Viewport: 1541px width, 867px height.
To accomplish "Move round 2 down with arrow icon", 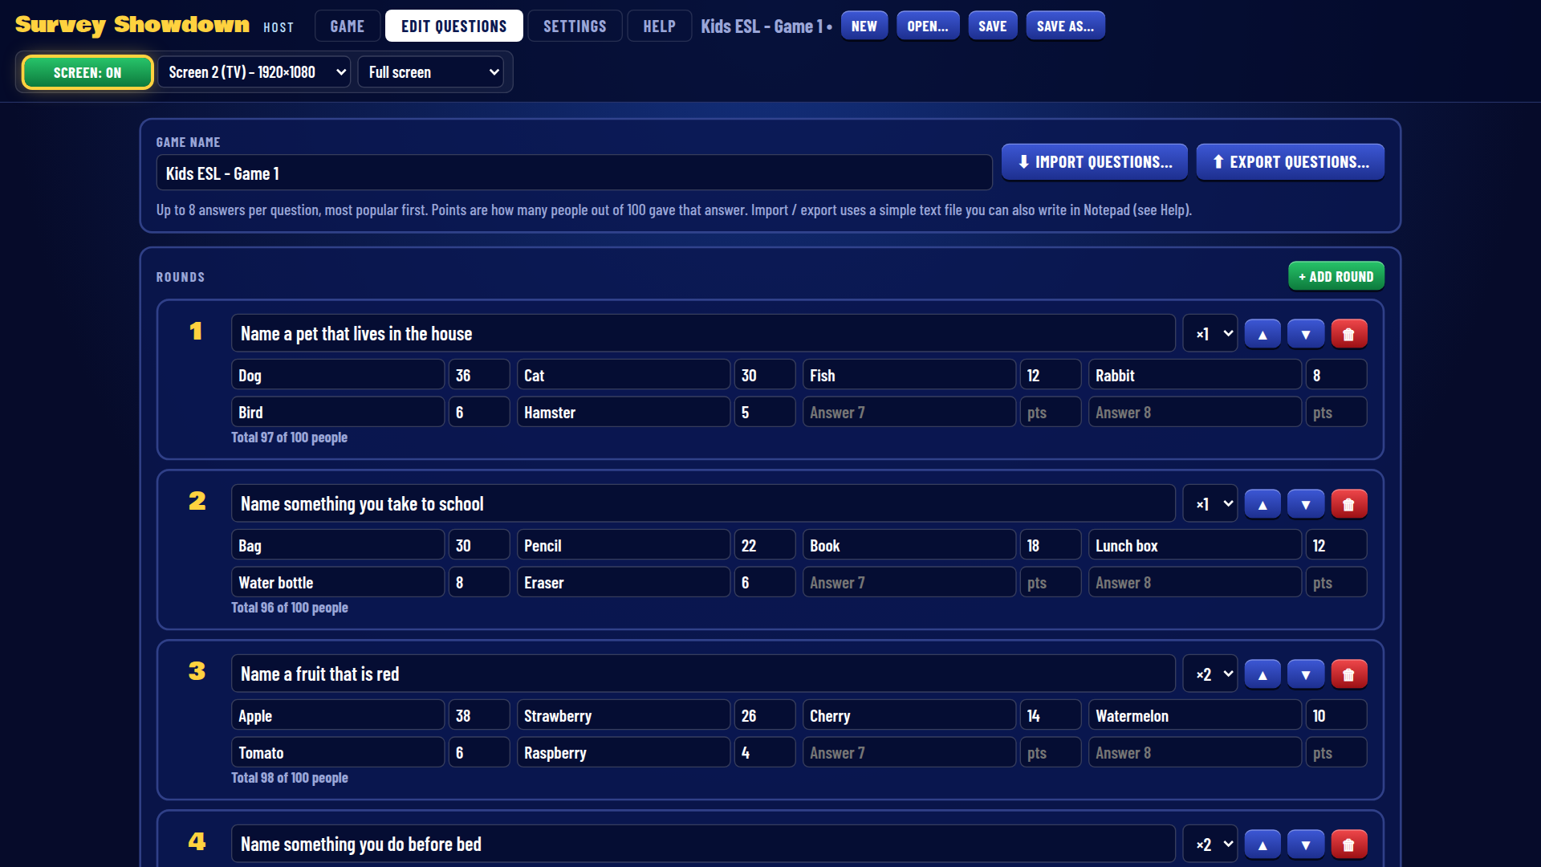I will pos(1306,504).
